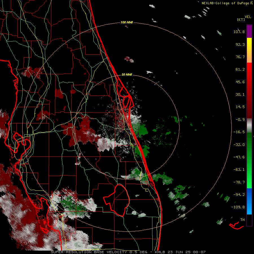Click the 61.2 velocity scale value
Image resolution: width=254 pixels, height=254 pixels.
click(x=240, y=69)
